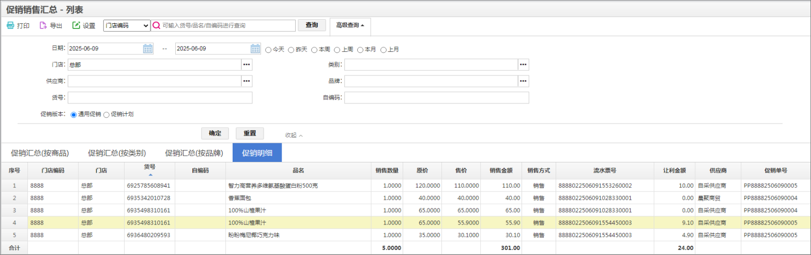Switch to 促销汇总(按商品) tab
The width and height of the screenshot is (811, 255).
(40, 153)
